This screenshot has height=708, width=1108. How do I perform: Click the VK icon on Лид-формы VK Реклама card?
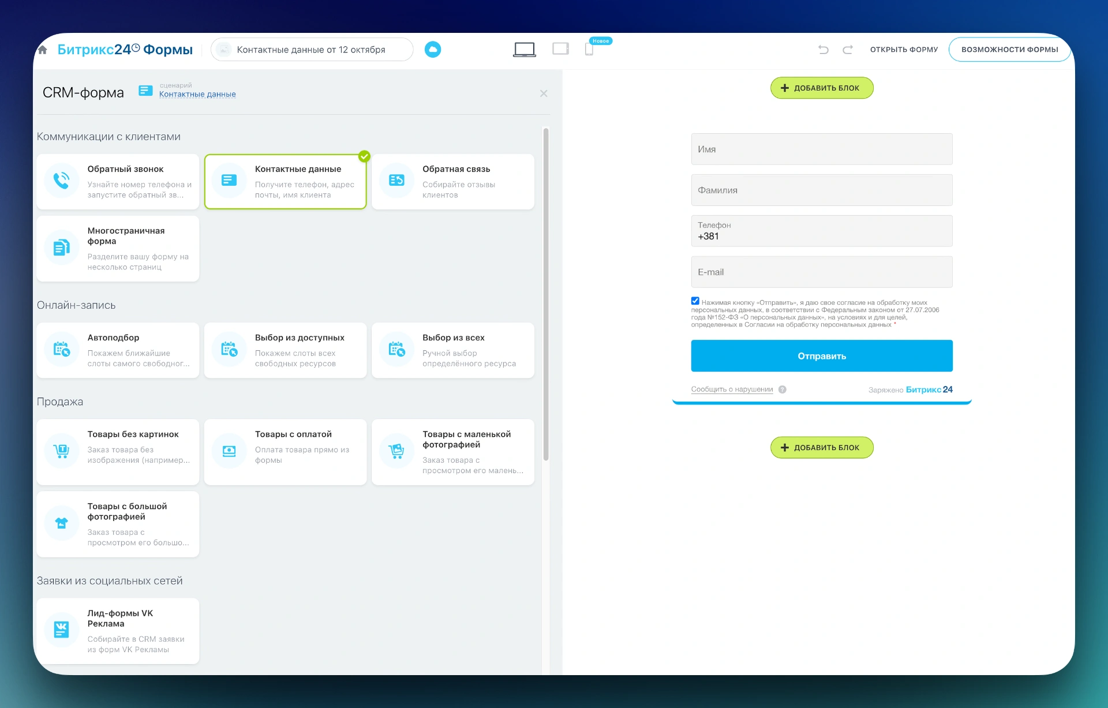[61, 630]
